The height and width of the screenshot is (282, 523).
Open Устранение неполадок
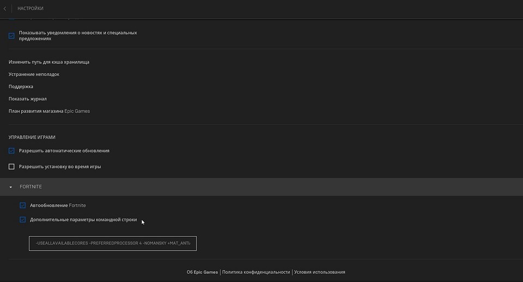pos(34,74)
